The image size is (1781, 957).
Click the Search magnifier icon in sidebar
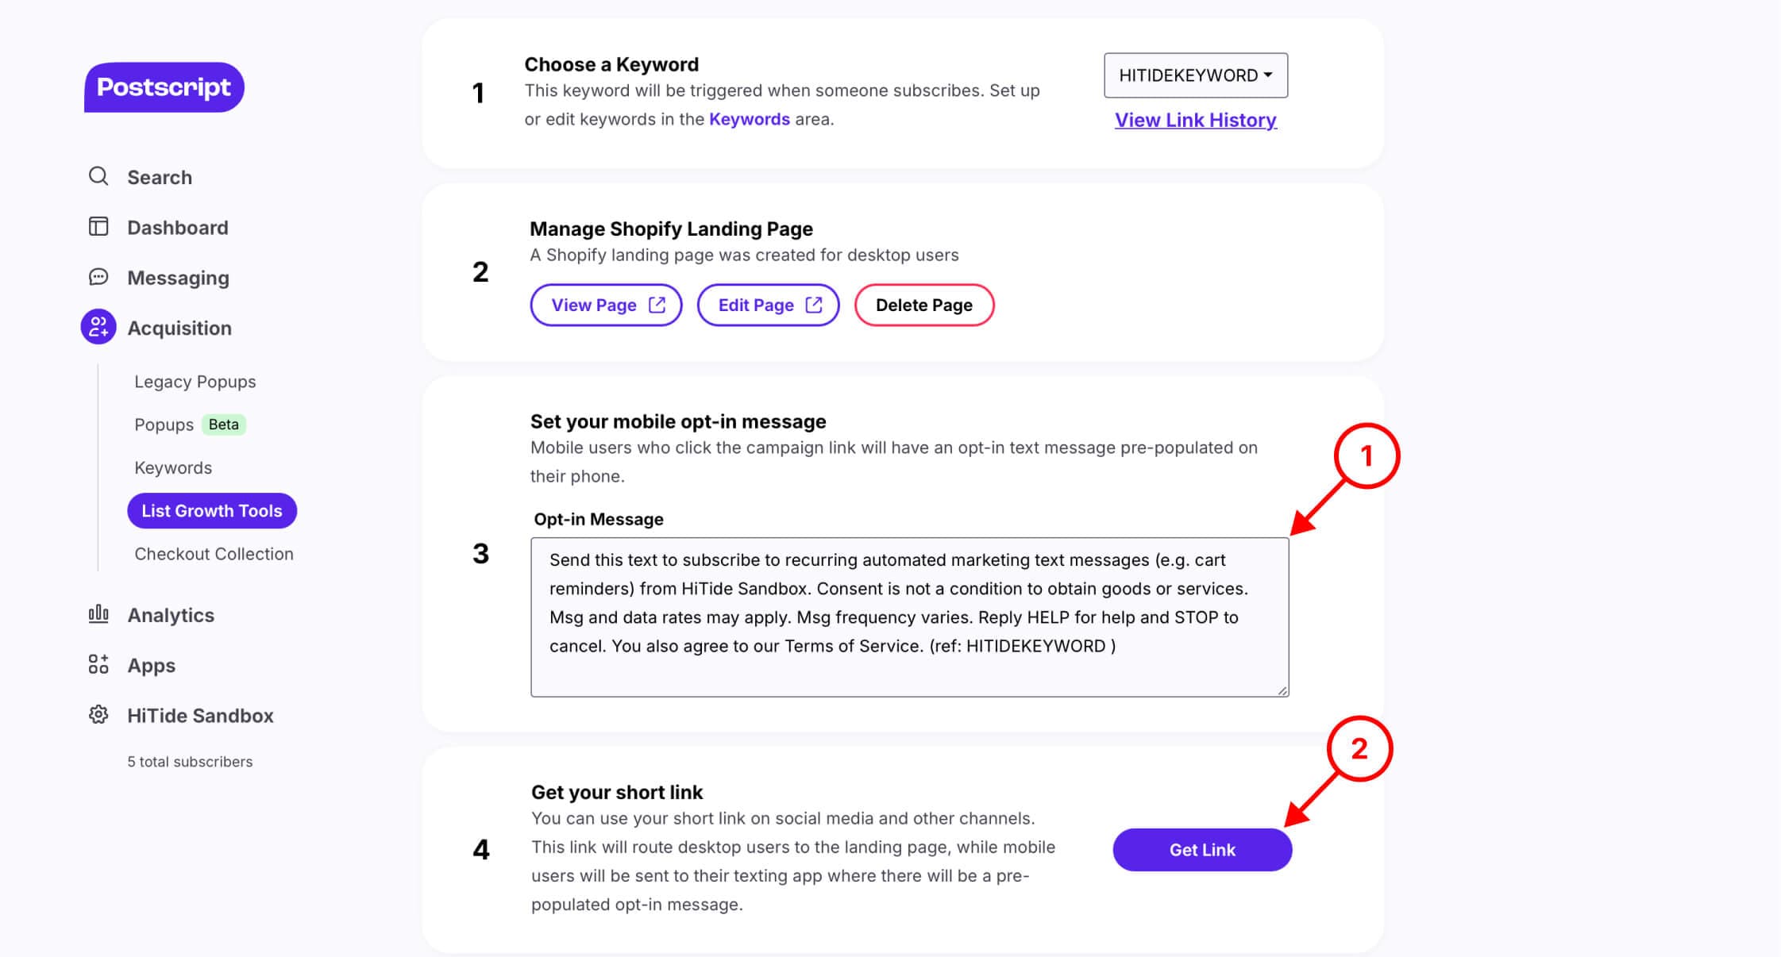(x=98, y=176)
